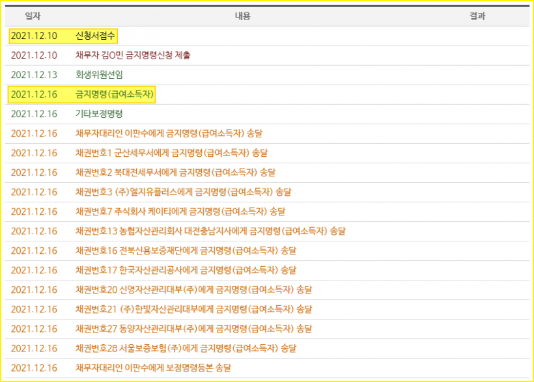The image size is (534, 382).
Task: Select 채권번호3 (주)엘지유플러스 row
Action: tap(268, 192)
